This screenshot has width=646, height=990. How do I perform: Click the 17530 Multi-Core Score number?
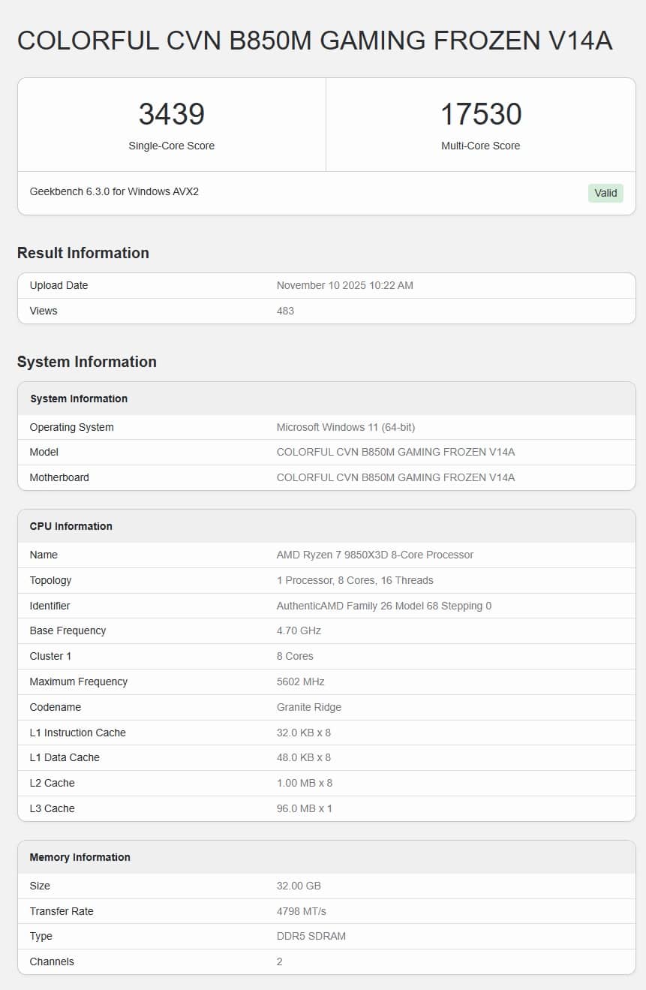480,114
